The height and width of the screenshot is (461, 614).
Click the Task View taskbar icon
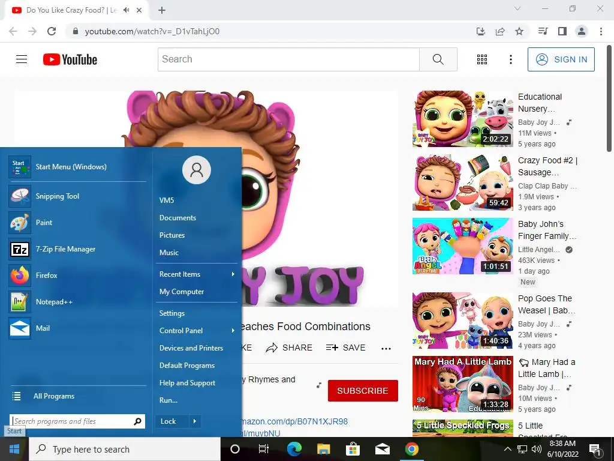(264, 449)
